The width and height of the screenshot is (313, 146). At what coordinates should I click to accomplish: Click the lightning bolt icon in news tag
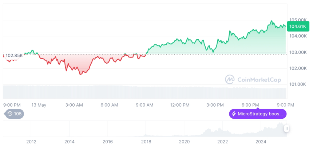coord(234,114)
